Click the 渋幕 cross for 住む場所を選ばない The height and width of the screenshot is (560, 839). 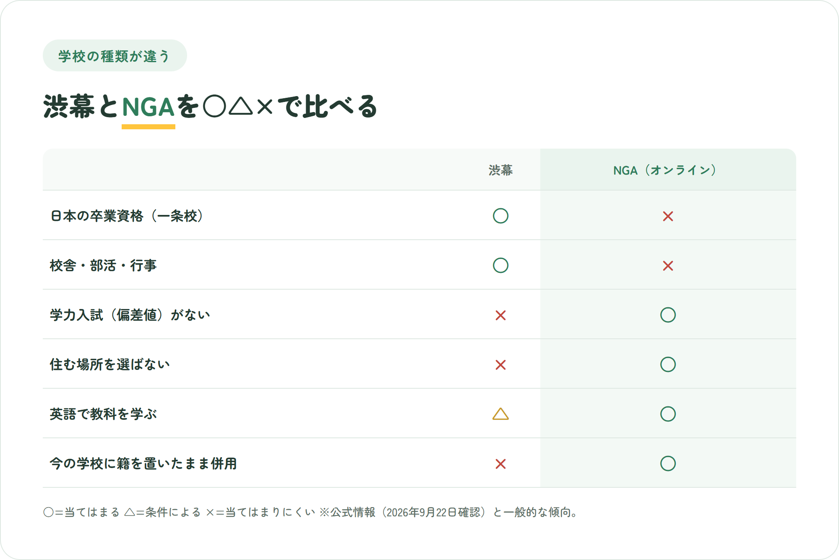pyautogui.click(x=500, y=365)
